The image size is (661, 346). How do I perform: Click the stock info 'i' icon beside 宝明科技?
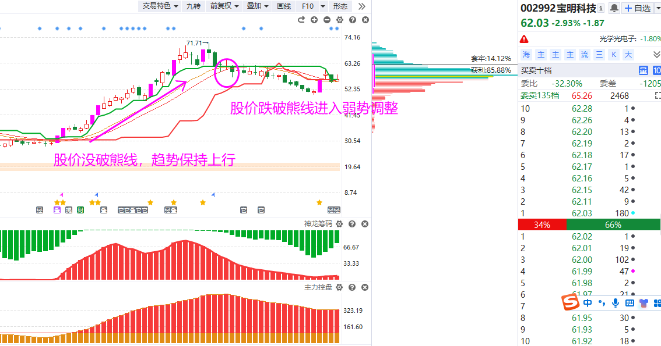(x=601, y=8)
